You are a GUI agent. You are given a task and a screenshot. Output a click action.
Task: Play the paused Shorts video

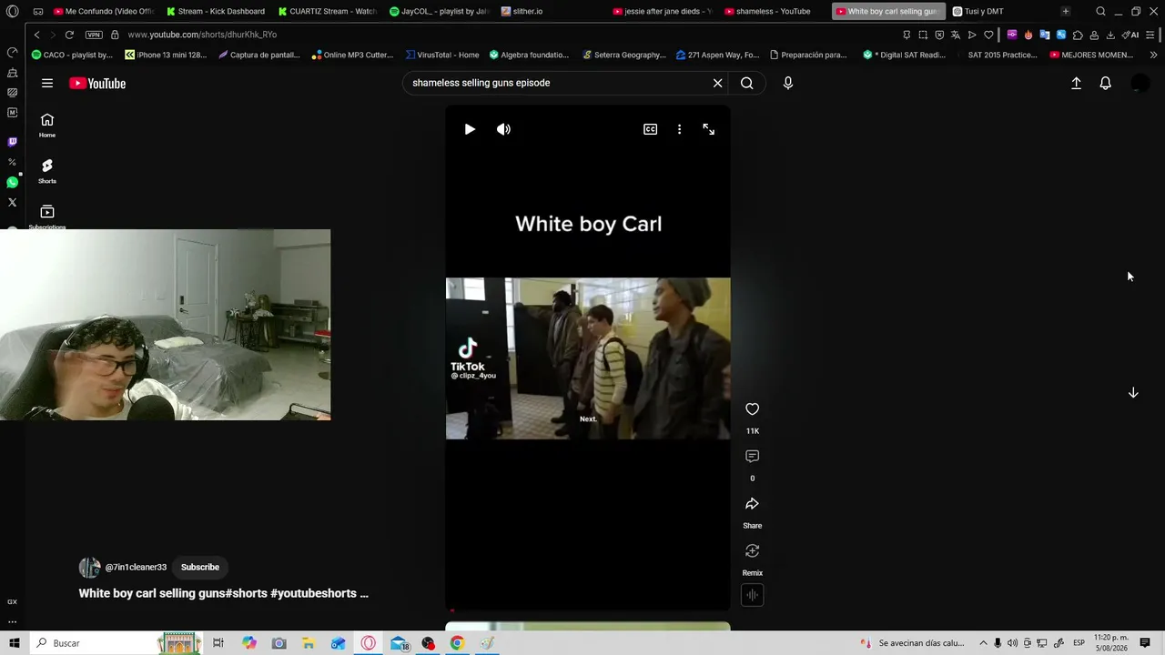tap(470, 129)
